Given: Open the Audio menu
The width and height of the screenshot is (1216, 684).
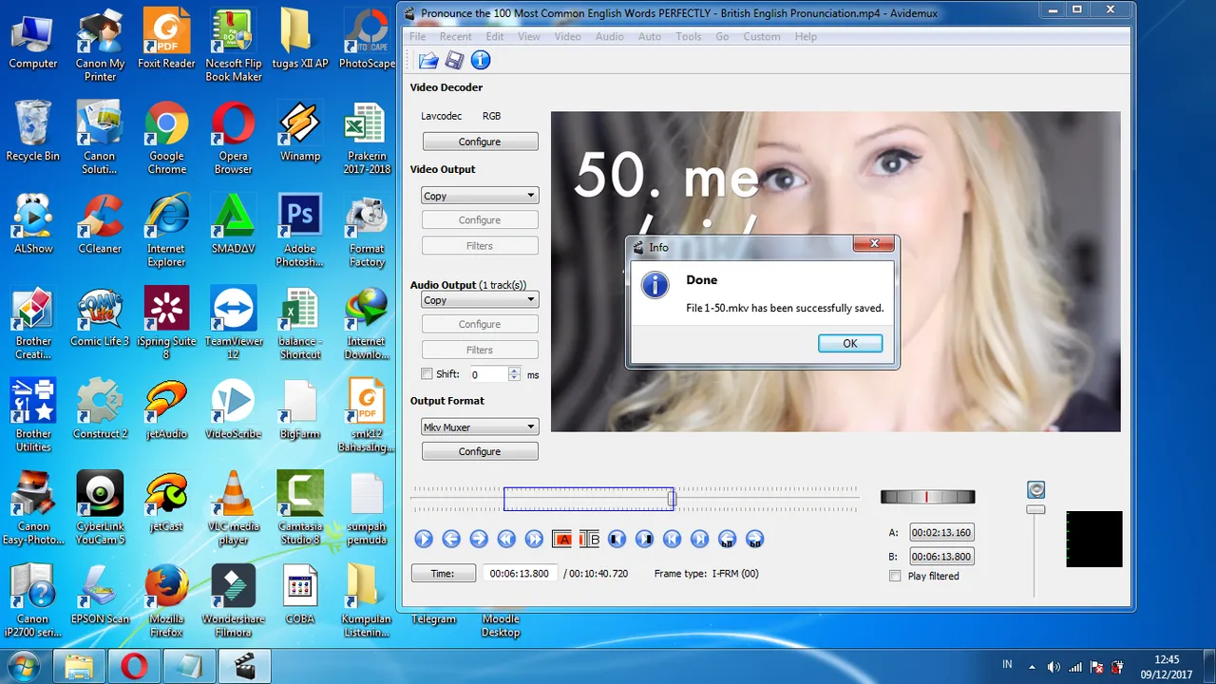Looking at the screenshot, I should [x=609, y=36].
